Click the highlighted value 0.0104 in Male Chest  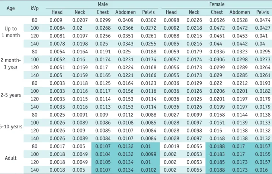pos(103,154)
